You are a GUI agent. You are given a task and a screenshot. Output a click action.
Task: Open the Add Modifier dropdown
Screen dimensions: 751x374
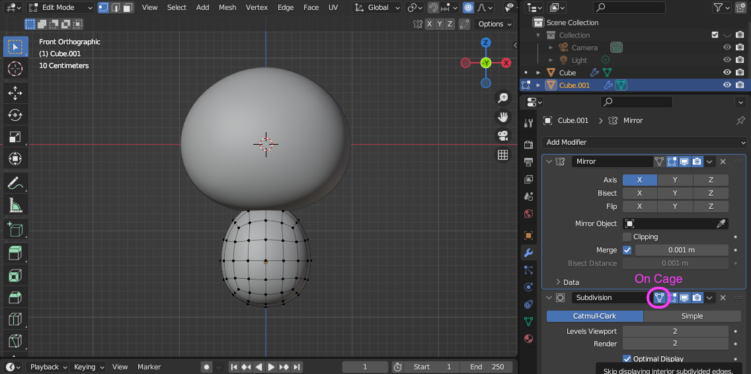pos(644,142)
